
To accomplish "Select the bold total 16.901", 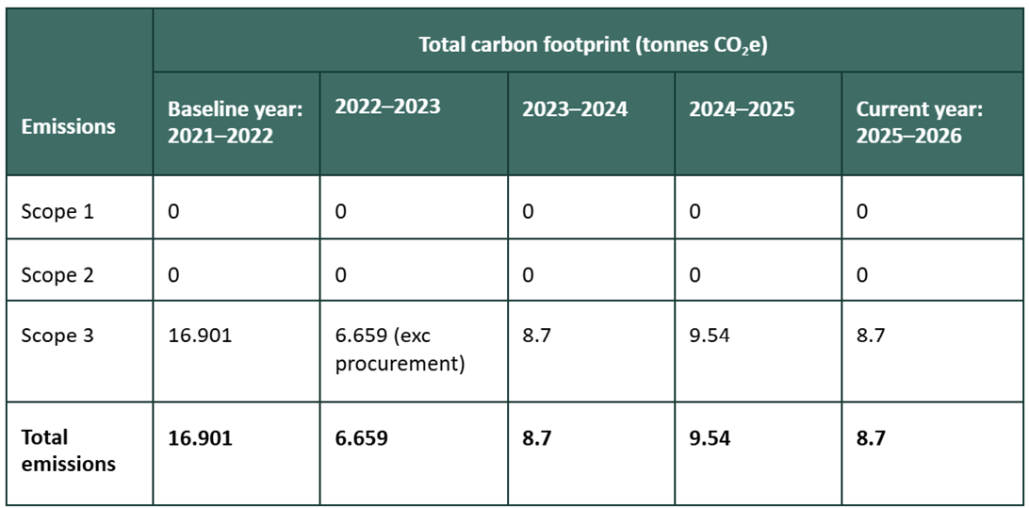I will [200, 437].
